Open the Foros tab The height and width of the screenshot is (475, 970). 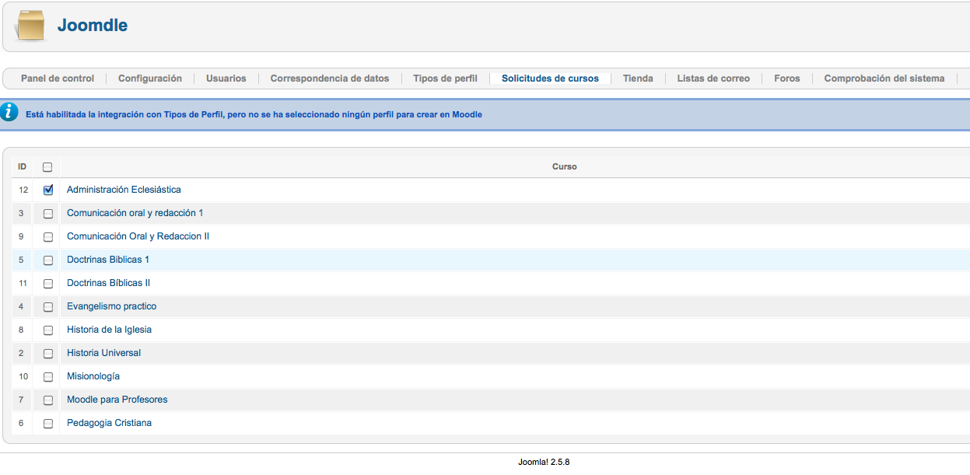coord(786,79)
